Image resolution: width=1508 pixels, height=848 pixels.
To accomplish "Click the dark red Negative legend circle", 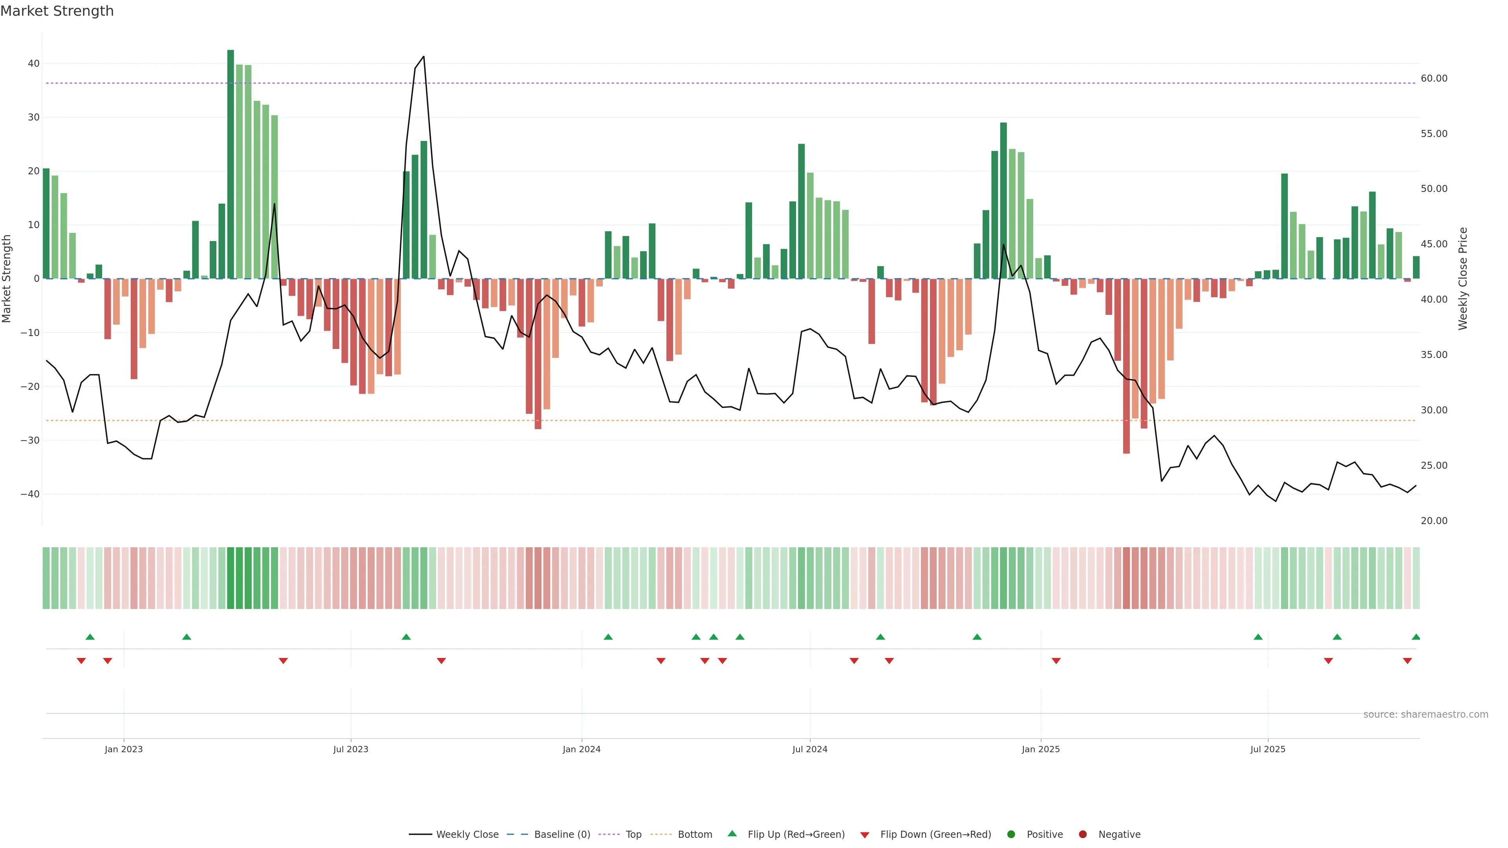I will pos(1082,835).
